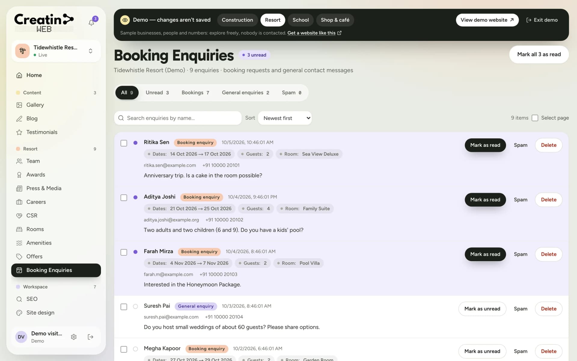Viewport: 577px width, 361px height.
Task: Click the 3 unread badge
Action: [x=254, y=55]
